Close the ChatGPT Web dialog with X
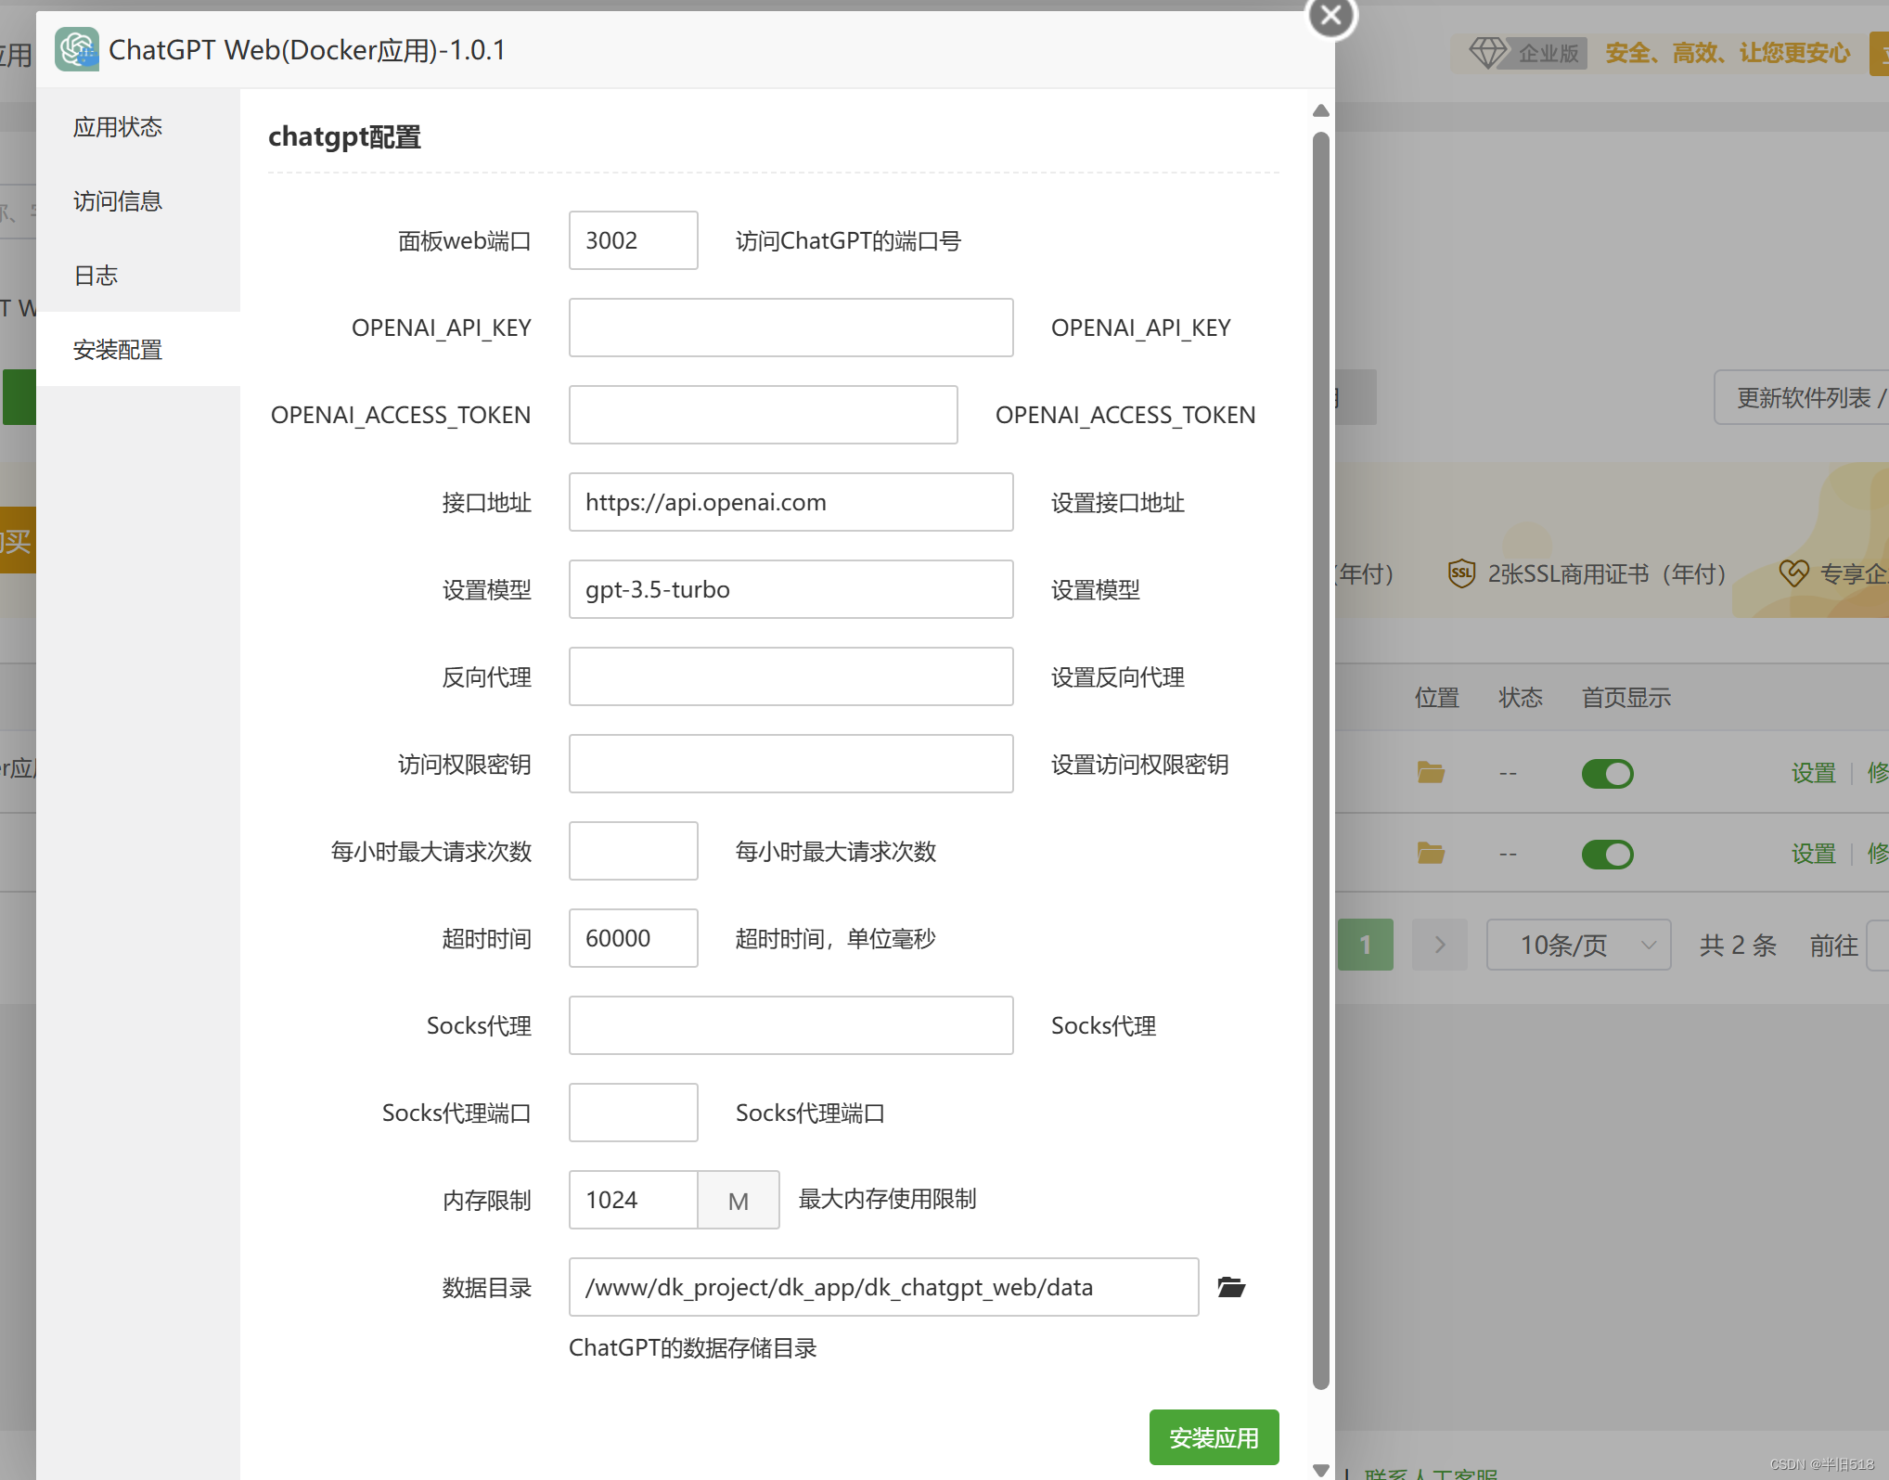Screen dimensions: 1889x1480 click(1330, 16)
